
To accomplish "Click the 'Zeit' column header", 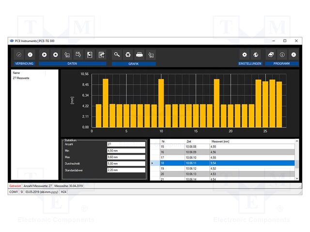I will 189,142.
